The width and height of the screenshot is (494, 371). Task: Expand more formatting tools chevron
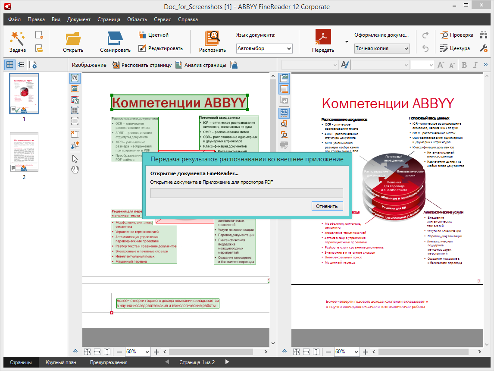(485, 65)
